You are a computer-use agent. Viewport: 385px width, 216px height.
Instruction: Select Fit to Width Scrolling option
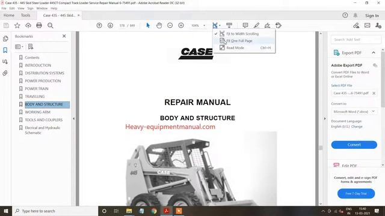pos(244,34)
